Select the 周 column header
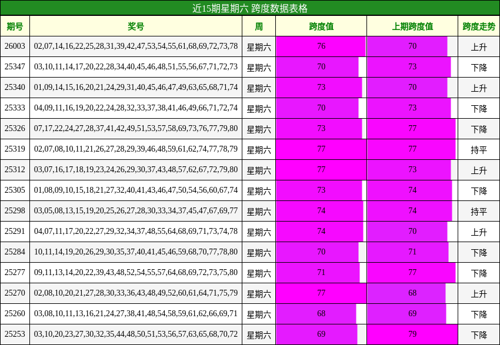Screen dimensions: 500x345 point(259,26)
